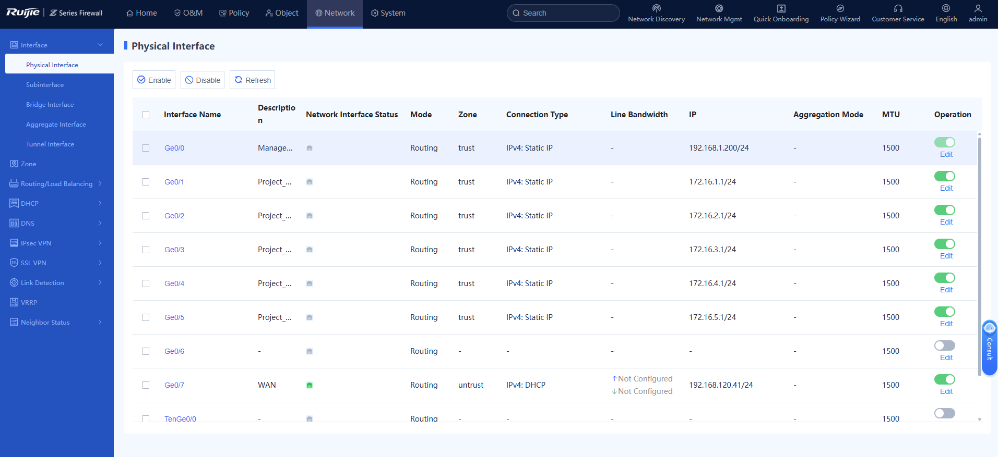Enable the Ge0/6 interface switch
This screenshot has height=457, width=998.
[944, 345]
